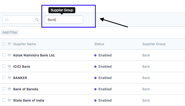Select all suppliers with header checkbox
Image resolution: width=185 pixels, height=106 pixels.
click(4, 44)
